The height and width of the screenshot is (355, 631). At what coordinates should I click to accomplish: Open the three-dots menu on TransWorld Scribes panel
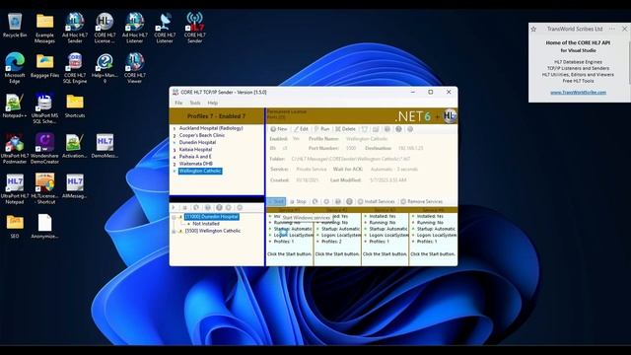tap(612, 29)
